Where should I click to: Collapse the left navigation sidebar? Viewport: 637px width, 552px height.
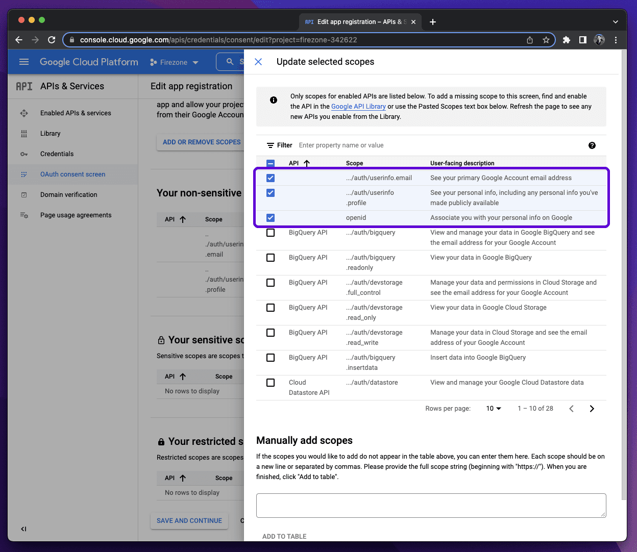23,529
